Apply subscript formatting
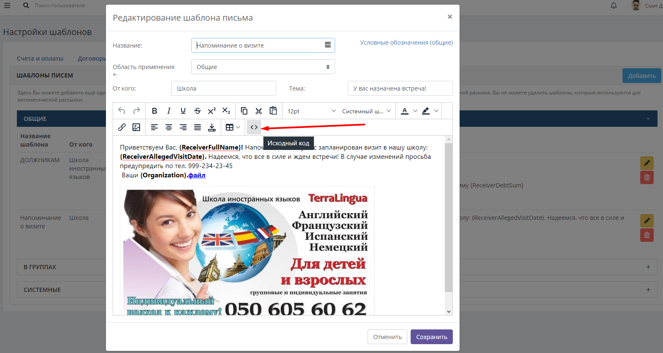663x353 pixels. pyautogui.click(x=226, y=111)
